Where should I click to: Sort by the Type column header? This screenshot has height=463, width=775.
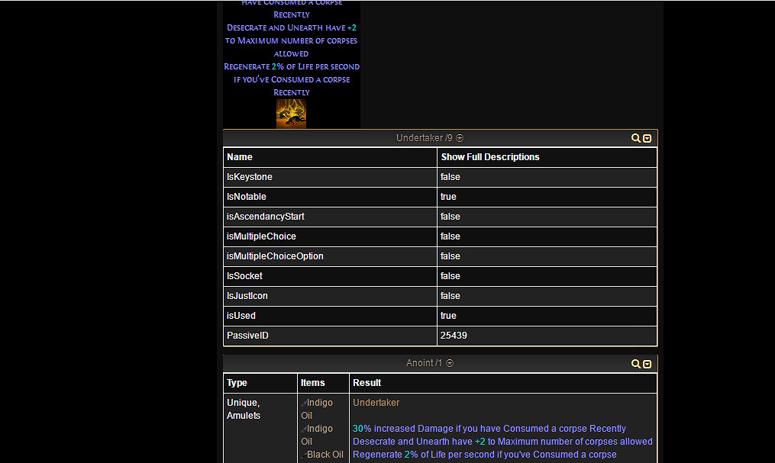pyautogui.click(x=237, y=383)
